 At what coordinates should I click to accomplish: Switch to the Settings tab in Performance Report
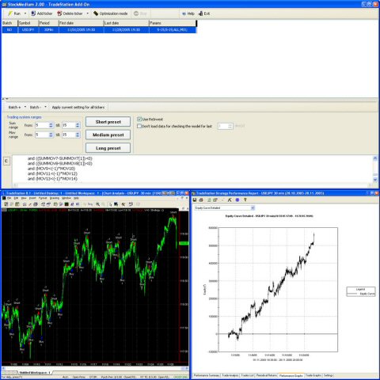[x=329, y=375]
